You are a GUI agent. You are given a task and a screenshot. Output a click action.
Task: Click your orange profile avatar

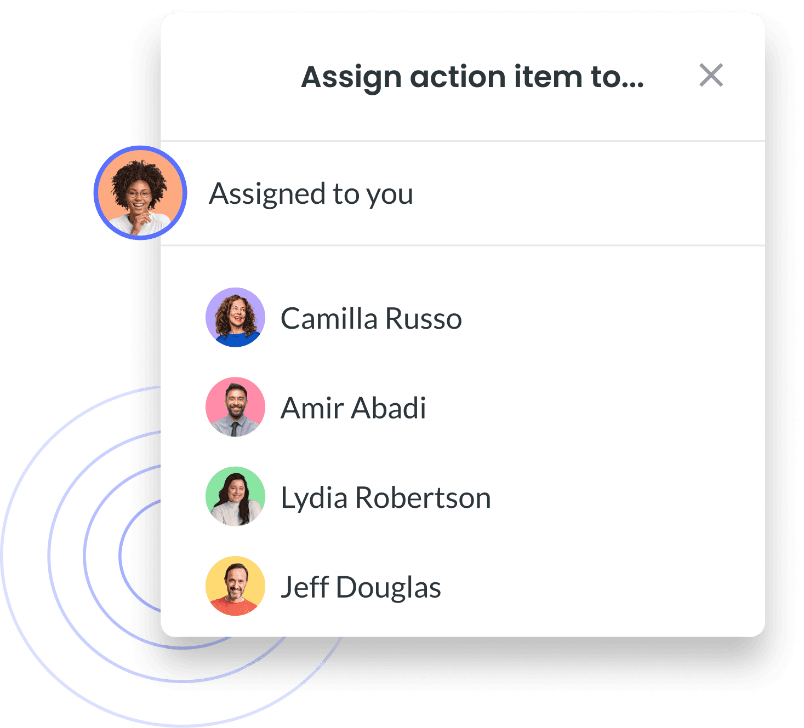tap(140, 193)
